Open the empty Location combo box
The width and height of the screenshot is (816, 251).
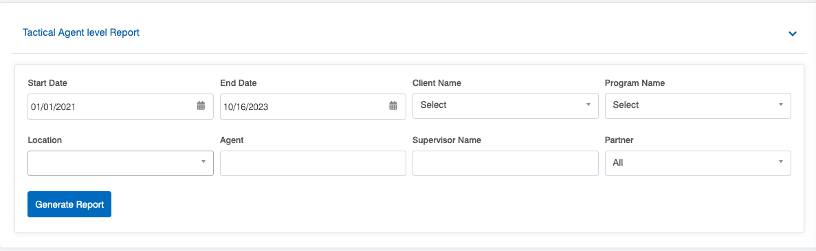point(120,163)
